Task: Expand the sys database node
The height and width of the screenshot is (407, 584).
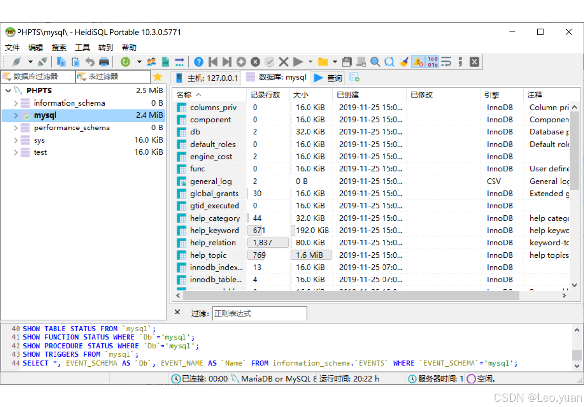Action: point(16,140)
